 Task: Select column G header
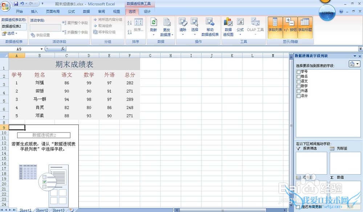coord(150,56)
